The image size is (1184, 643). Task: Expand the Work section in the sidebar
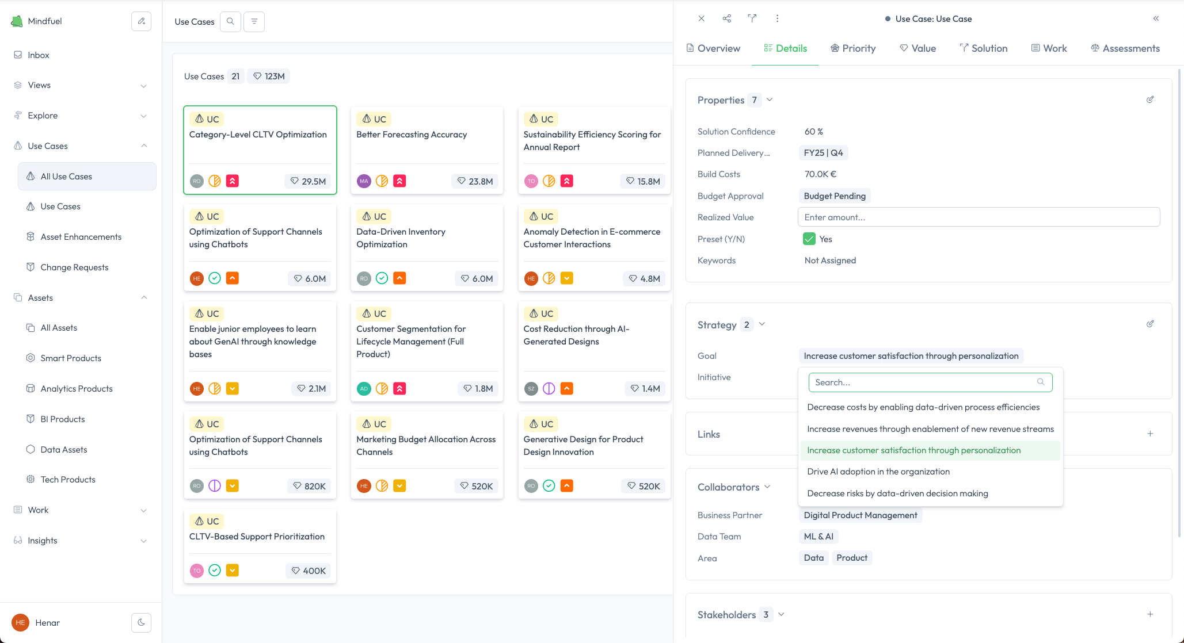[x=143, y=510]
